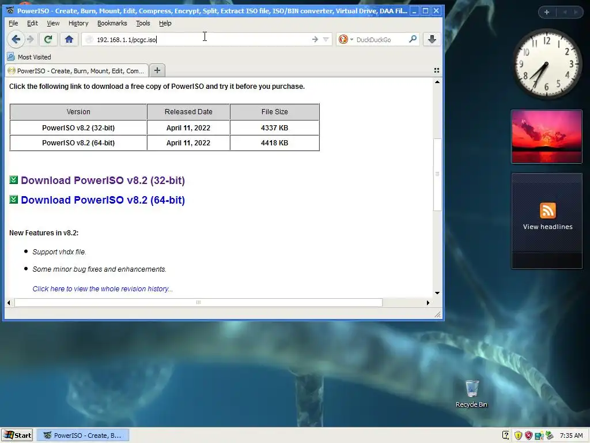
Task: Click the search magnifier icon
Action: click(413, 39)
